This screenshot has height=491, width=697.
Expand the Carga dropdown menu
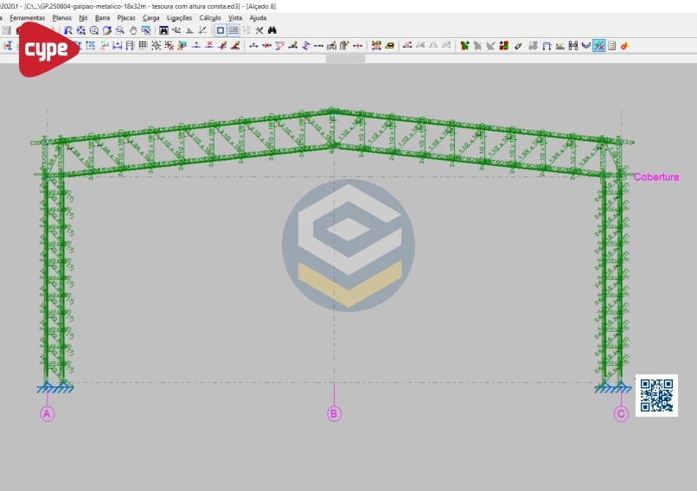[150, 17]
